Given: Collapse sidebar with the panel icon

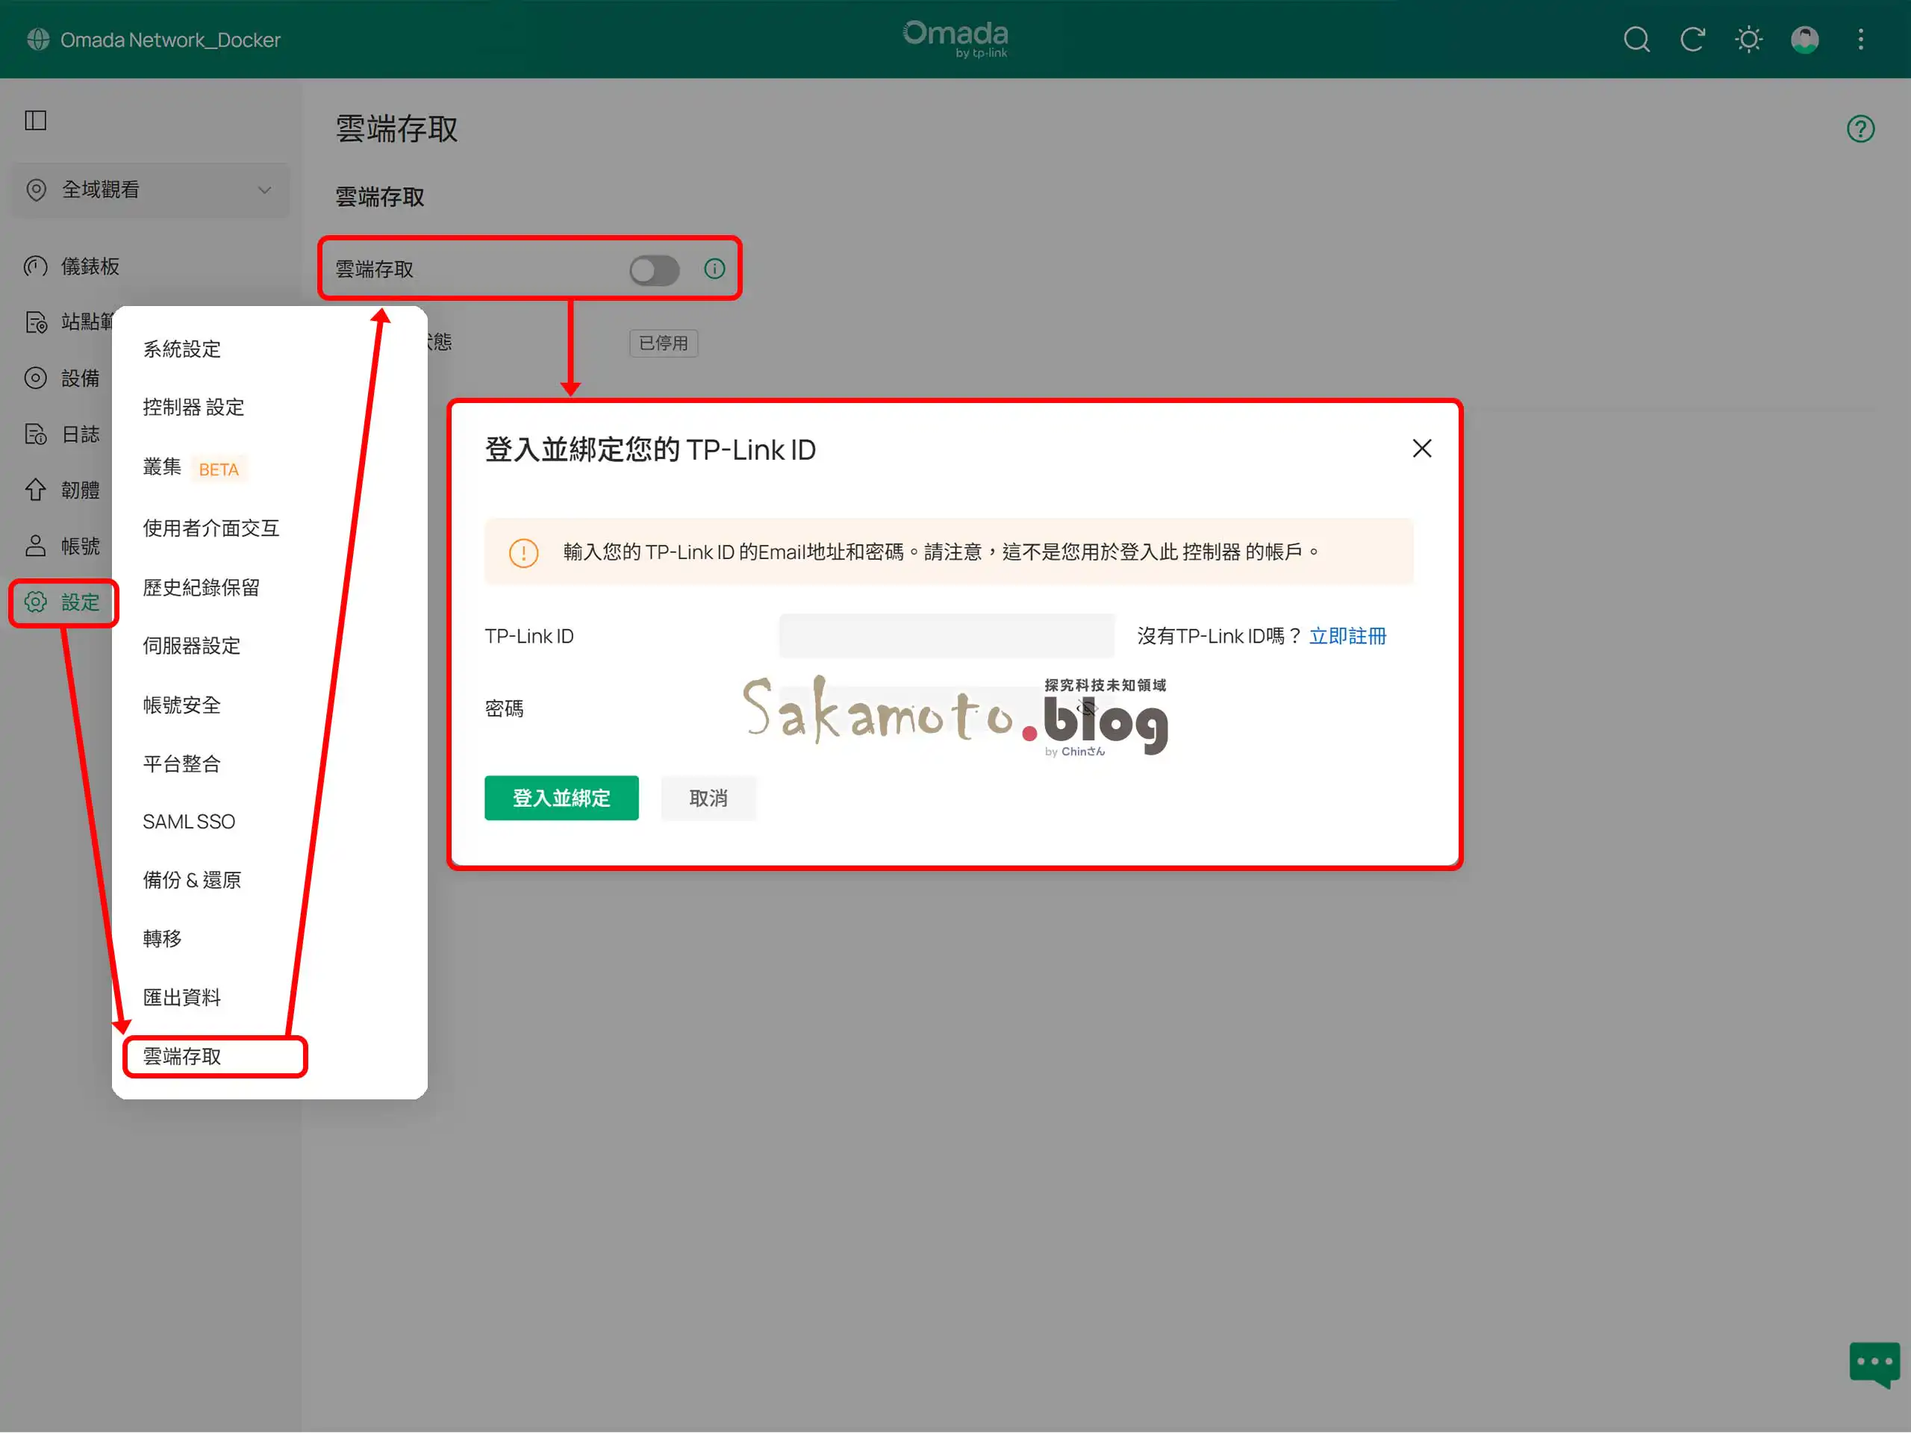Looking at the screenshot, I should [35, 120].
